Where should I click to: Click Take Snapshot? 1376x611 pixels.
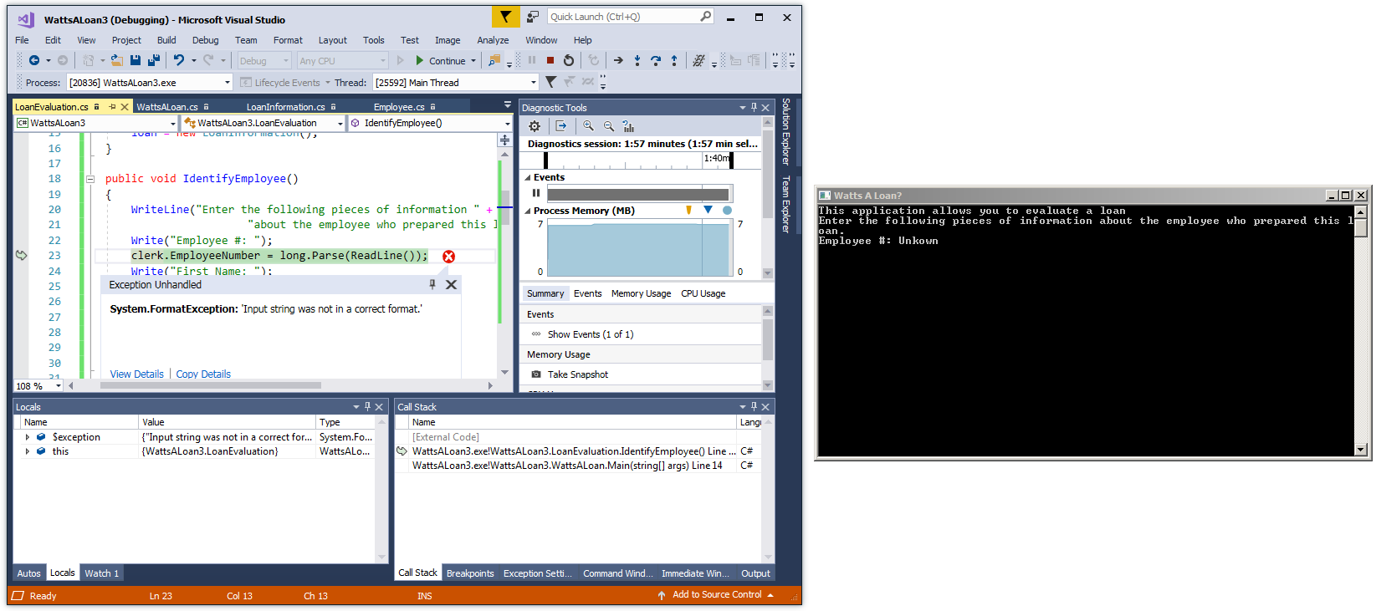point(578,374)
